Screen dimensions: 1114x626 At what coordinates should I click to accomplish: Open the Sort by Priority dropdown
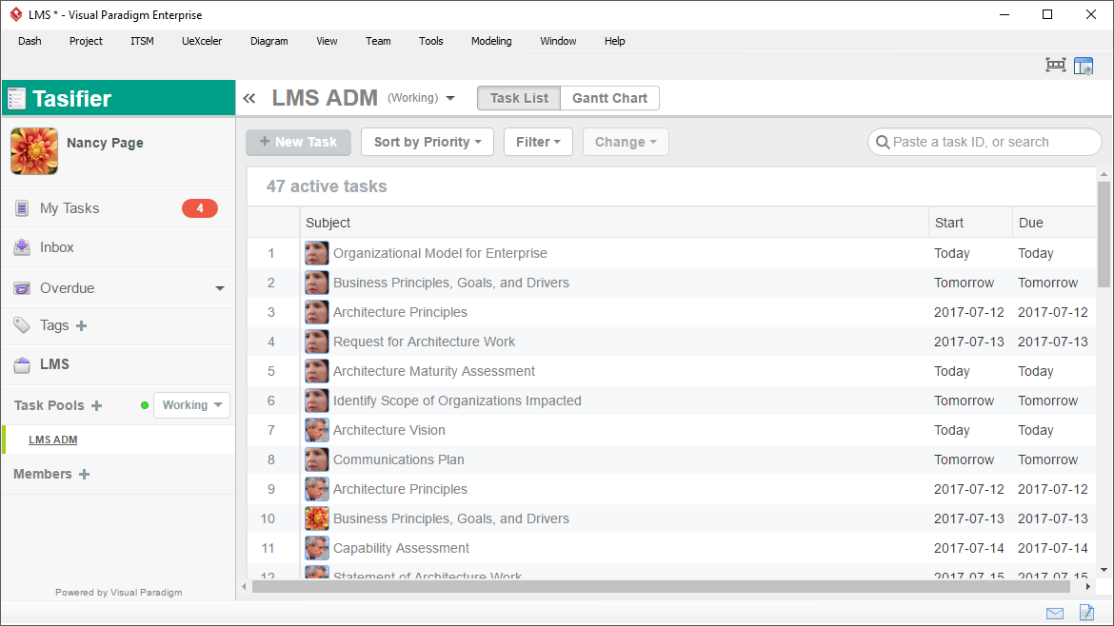tap(427, 142)
